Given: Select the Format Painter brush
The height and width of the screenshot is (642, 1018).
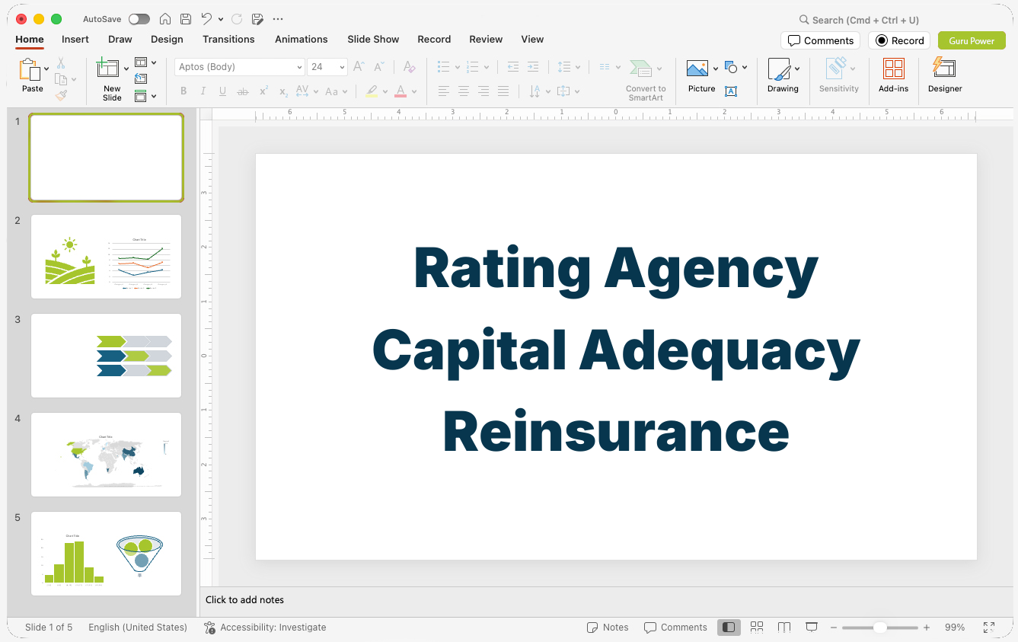Looking at the screenshot, I should (61, 95).
